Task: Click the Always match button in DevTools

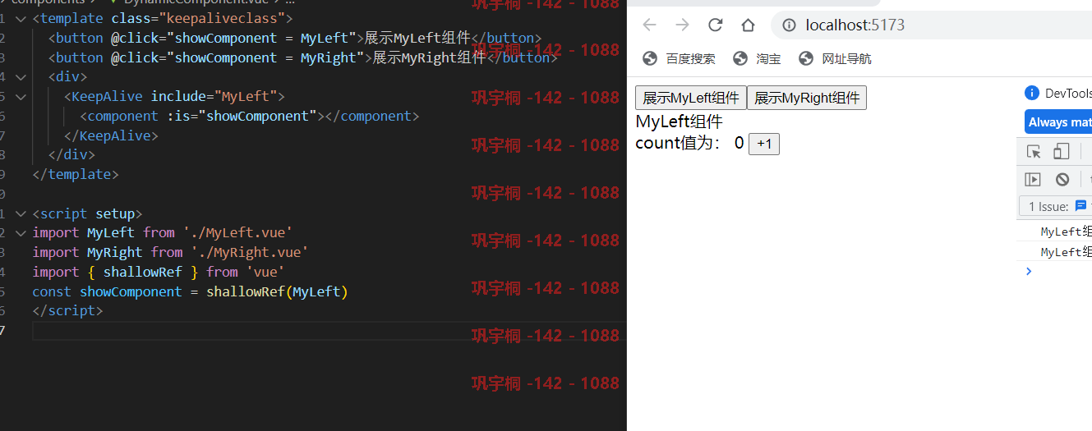Action: click(1058, 122)
